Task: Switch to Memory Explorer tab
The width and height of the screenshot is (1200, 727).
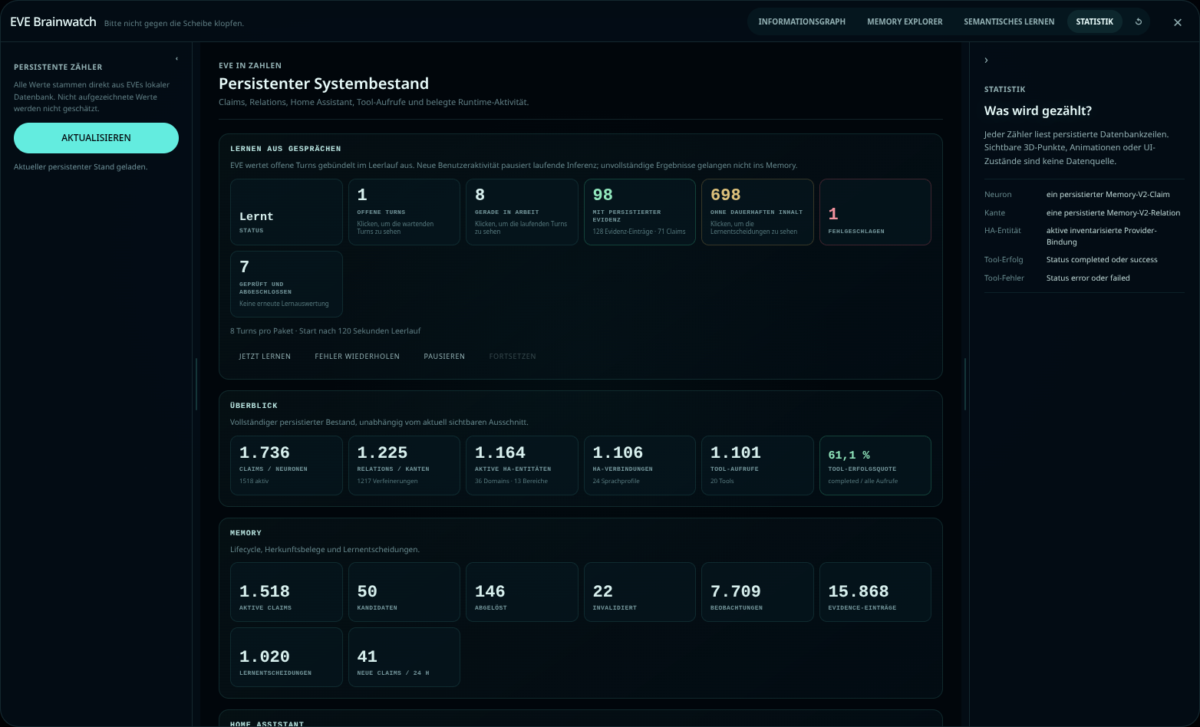Action: [905, 21]
